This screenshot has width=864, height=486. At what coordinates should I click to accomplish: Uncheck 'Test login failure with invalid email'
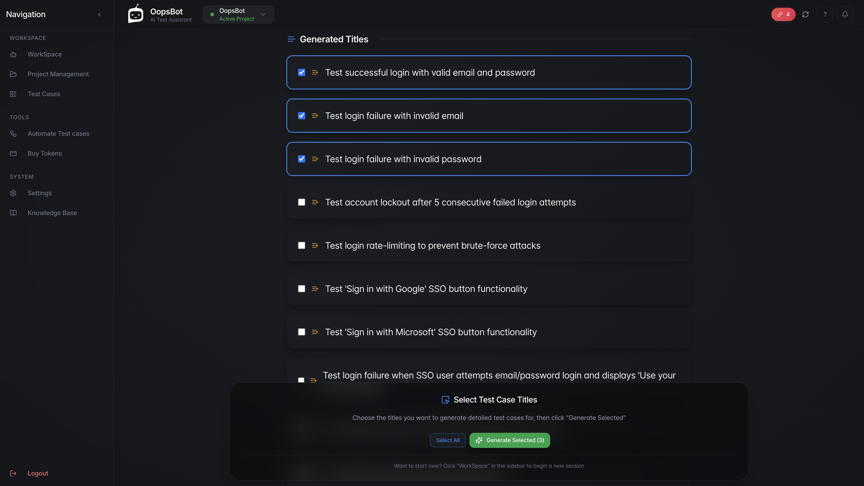click(302, 116)
